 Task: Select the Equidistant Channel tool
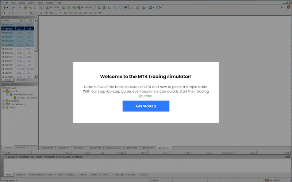pyautogui.click(x=31, y=13)
